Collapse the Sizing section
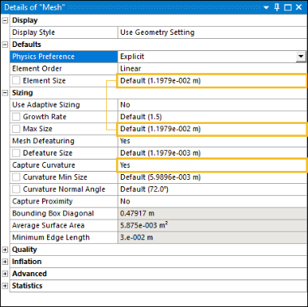Screen dimensions: 308x307 (5, 93)
